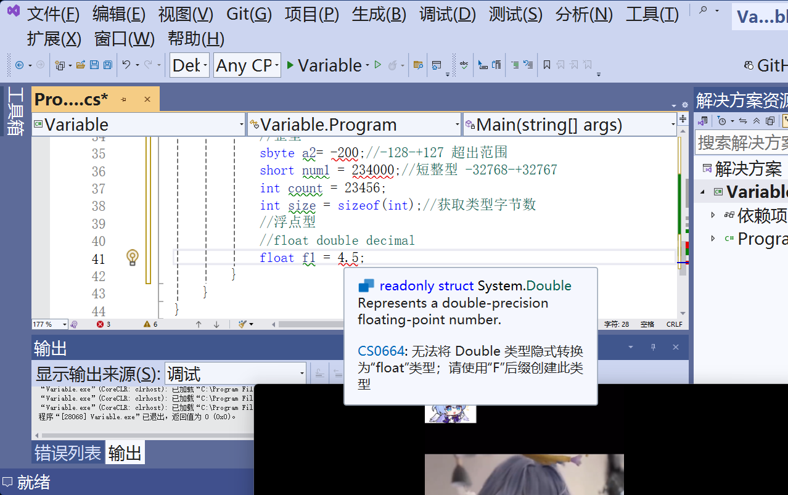Open the Git menu
The width and height of the screenshot is (788, 495).
[x=249, y=14]
